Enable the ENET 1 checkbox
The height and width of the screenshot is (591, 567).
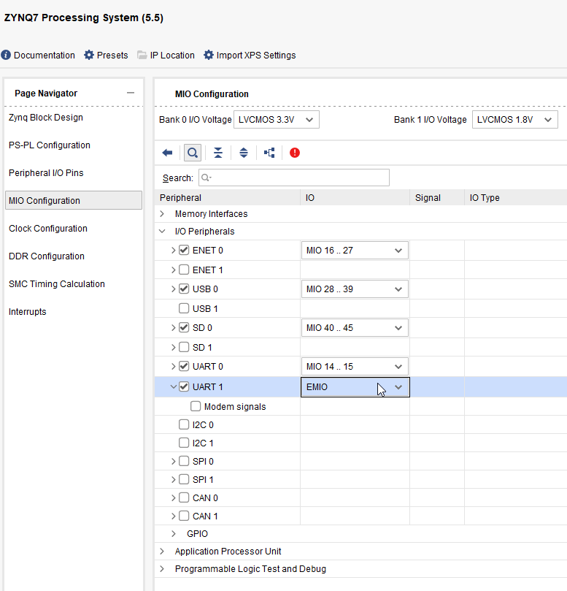[x=184, y=270]
